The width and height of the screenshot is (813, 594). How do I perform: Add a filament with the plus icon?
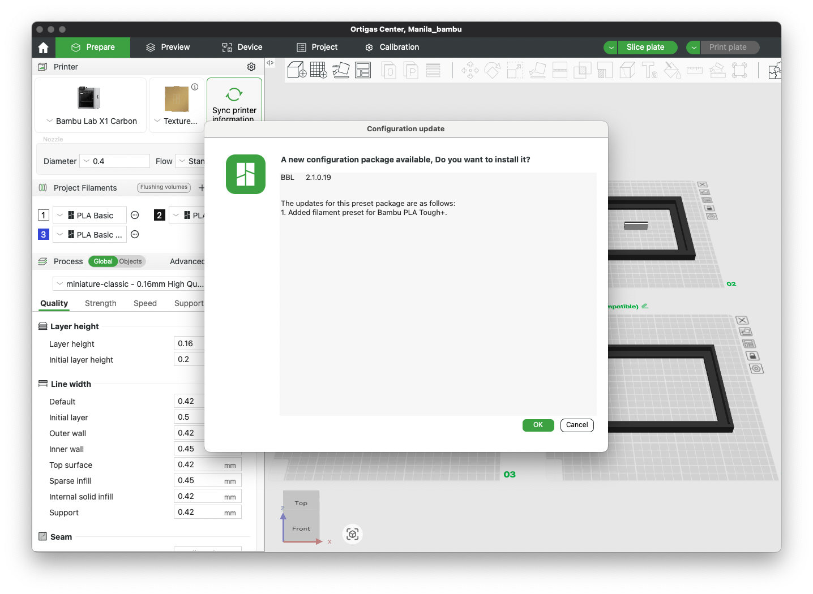click(x=202, y=188)
